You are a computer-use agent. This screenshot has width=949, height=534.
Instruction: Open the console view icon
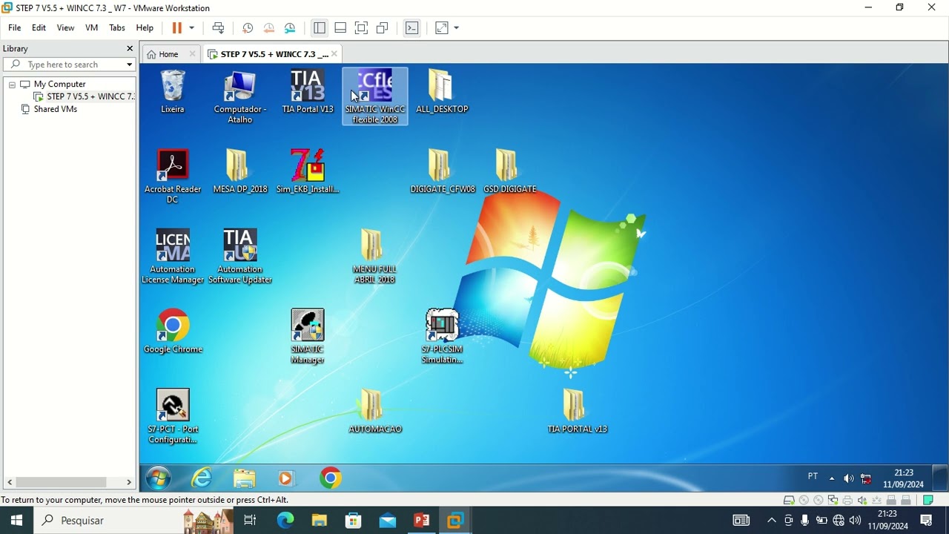[412, 27]
